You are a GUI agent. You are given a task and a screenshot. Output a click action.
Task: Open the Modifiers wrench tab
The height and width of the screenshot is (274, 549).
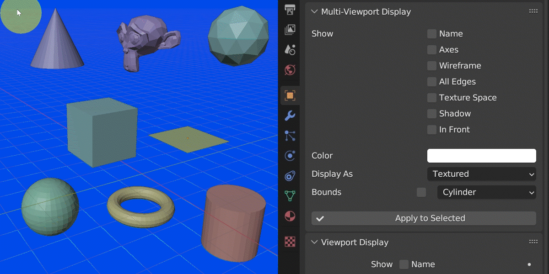290,116
